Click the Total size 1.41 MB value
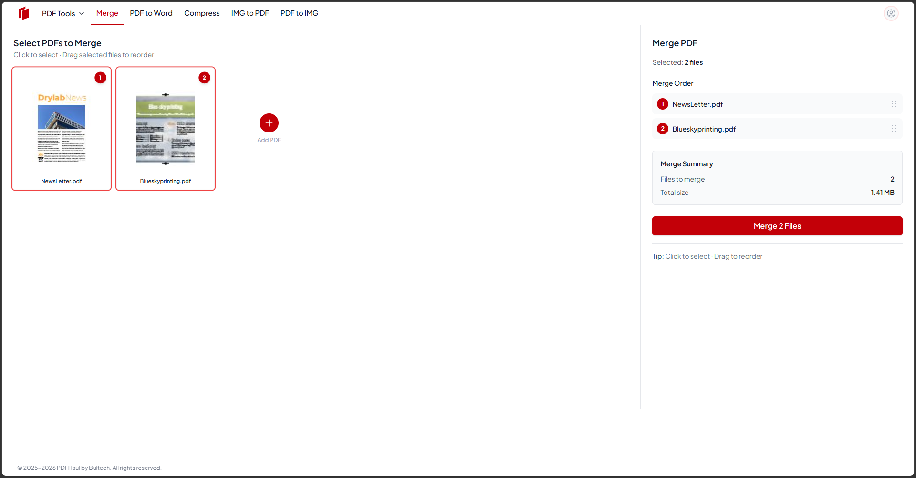The width and height of the screenshot is (916, 478). point(882,193)
